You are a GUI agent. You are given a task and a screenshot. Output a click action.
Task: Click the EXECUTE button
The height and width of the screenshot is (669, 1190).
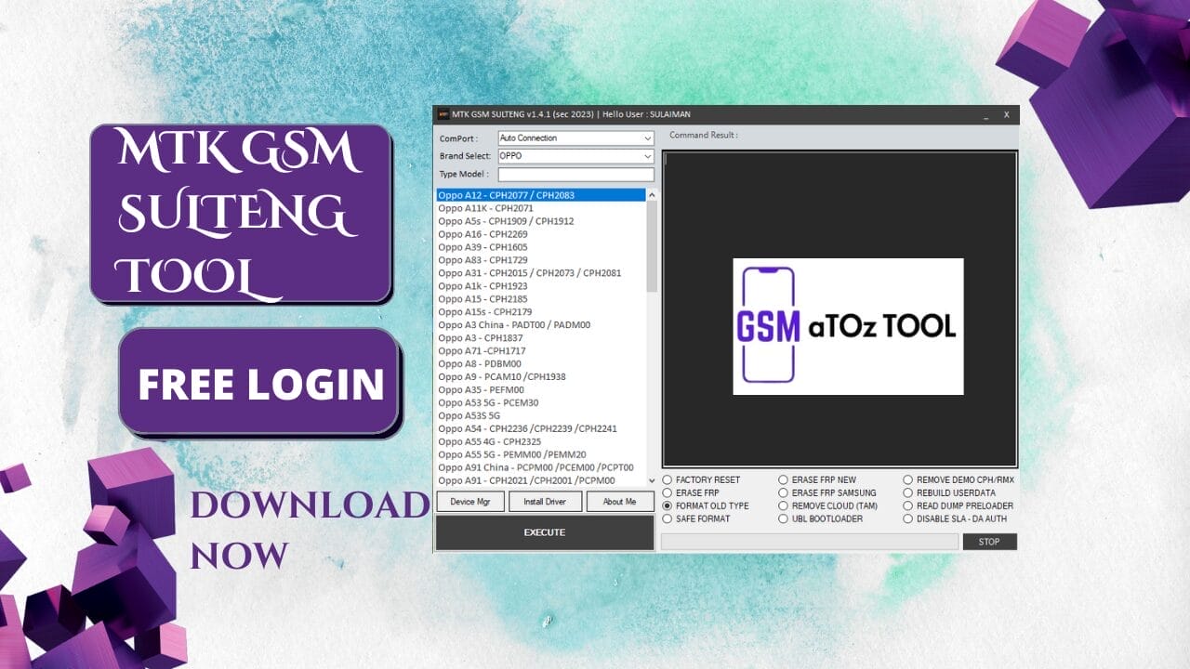pos(545,532)
